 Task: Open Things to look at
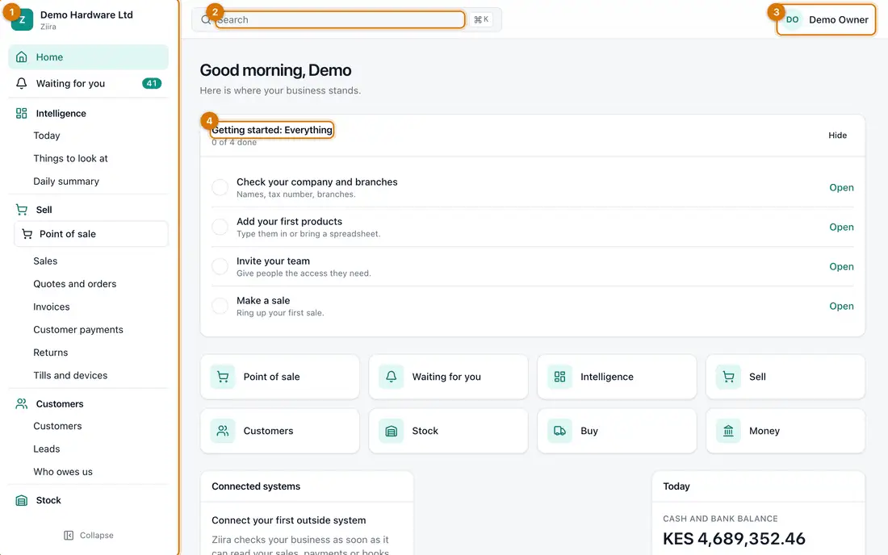[x=70, y=158]
